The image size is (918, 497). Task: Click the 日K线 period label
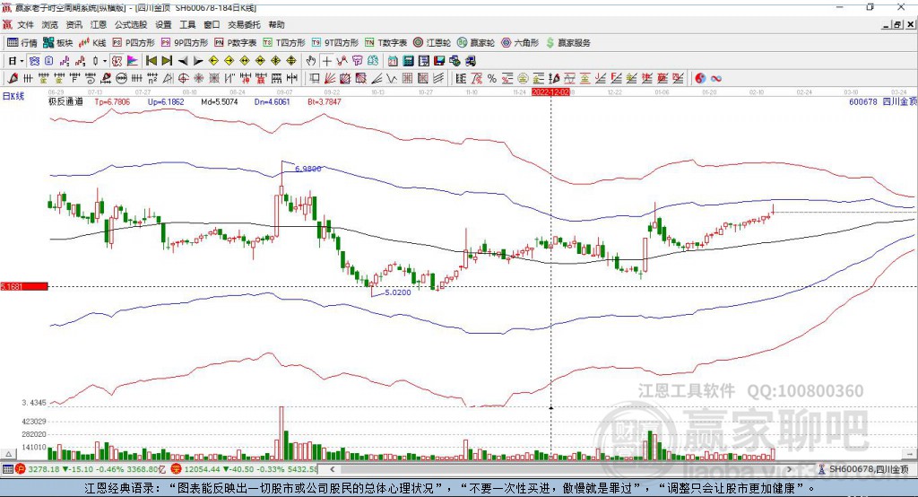[13, 96]
